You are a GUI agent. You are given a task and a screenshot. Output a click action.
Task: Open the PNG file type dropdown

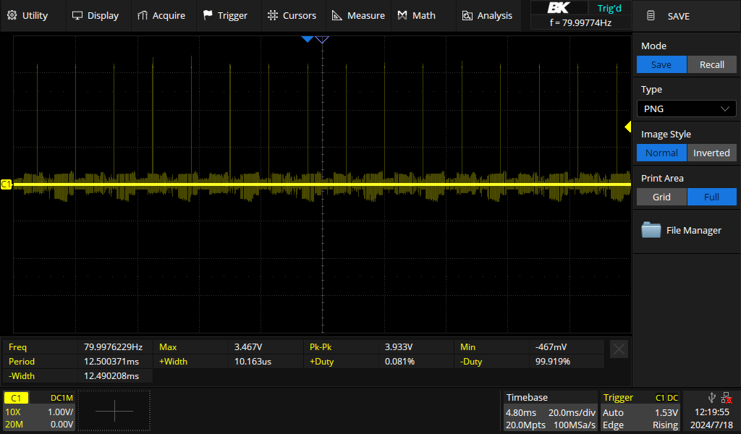pyautogui.click(x=686, y=109)
